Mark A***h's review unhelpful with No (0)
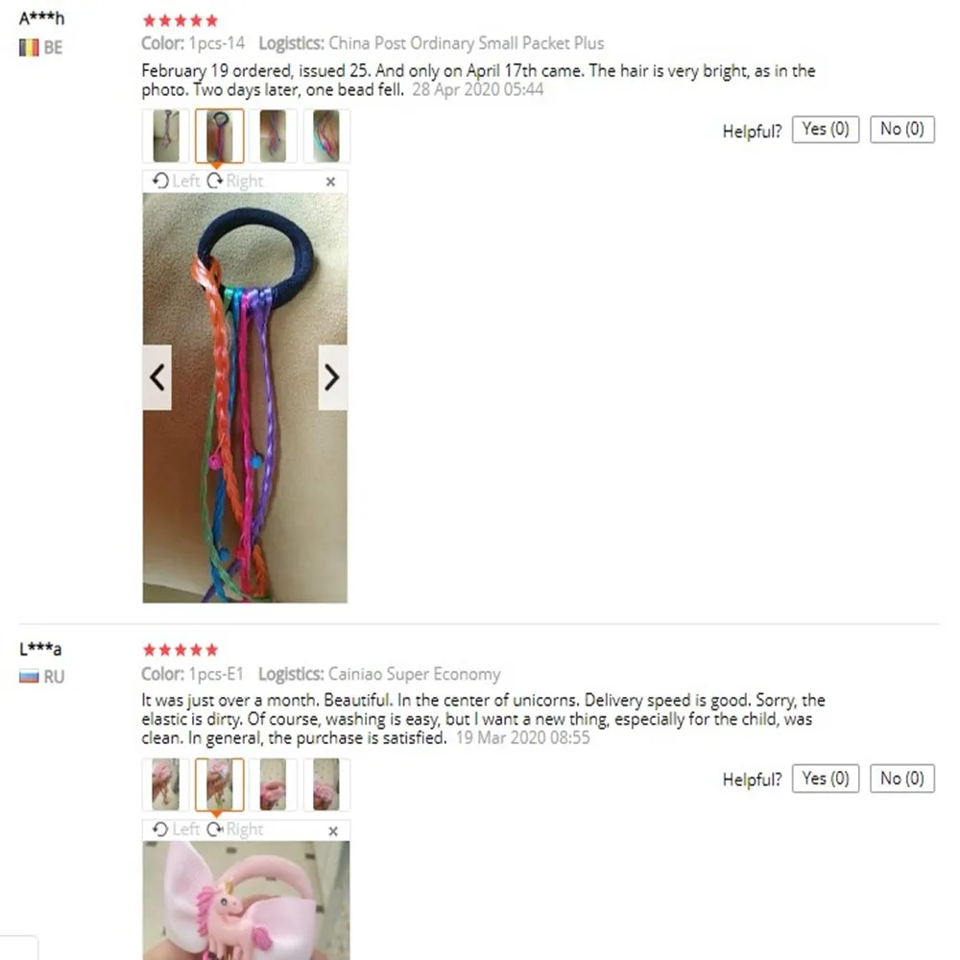Image resolution: width=960 pixels, height=960 pixels. coord(901,130)
